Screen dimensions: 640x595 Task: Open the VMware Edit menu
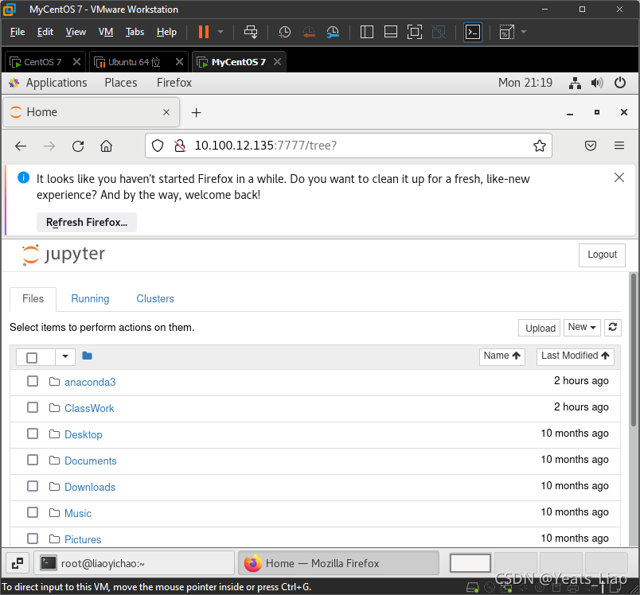coord(45,32)
